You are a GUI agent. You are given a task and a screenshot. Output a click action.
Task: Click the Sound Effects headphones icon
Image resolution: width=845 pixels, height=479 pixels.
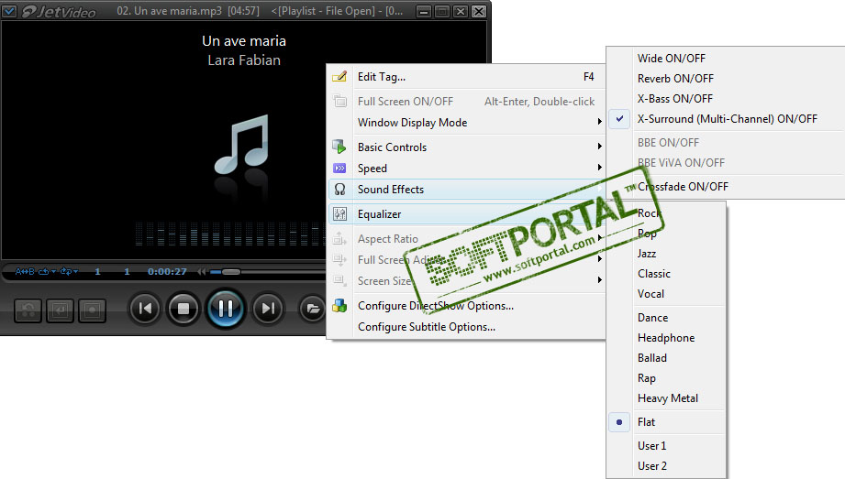(x=339, y=190)
